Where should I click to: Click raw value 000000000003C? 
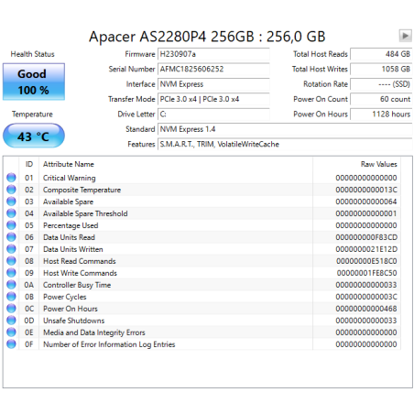point(366,297)
